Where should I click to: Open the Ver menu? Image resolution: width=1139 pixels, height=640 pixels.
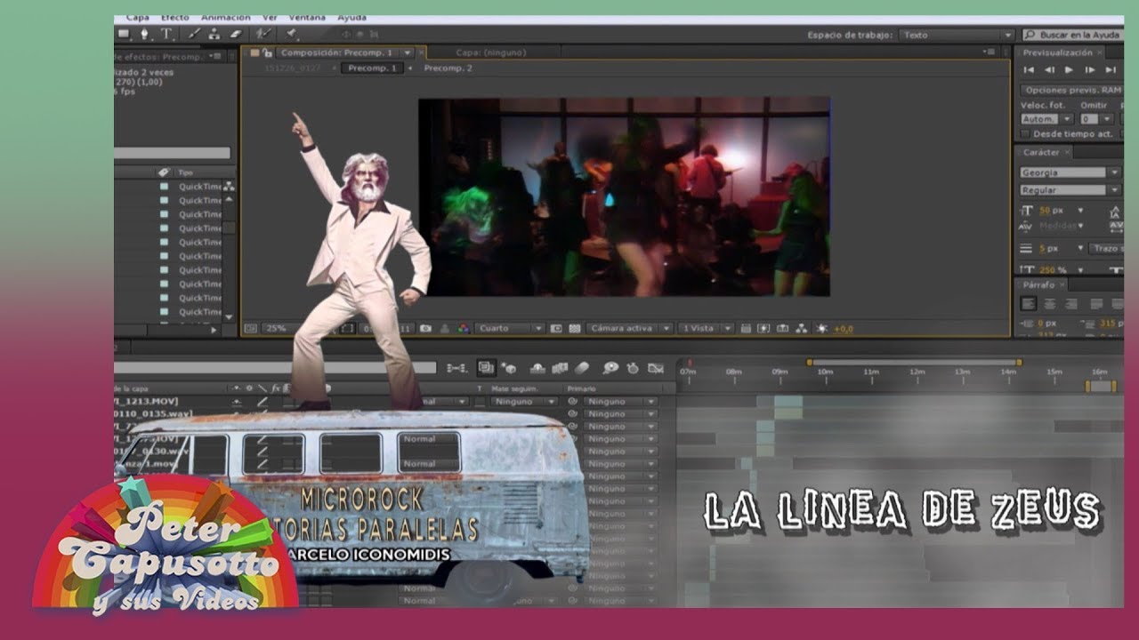(270, 18)
